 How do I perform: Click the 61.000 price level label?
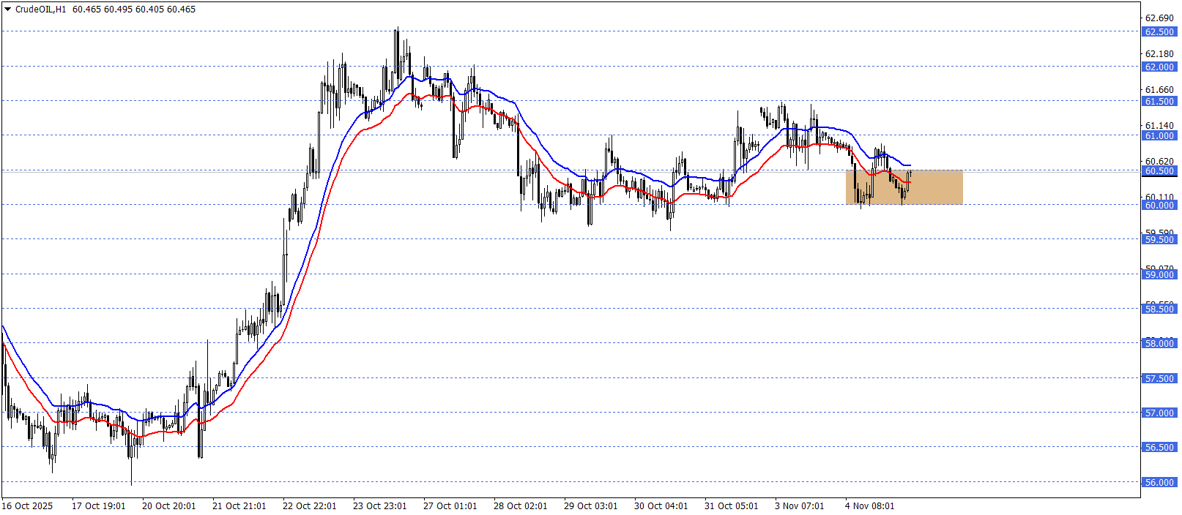(x=1159, y=135)
